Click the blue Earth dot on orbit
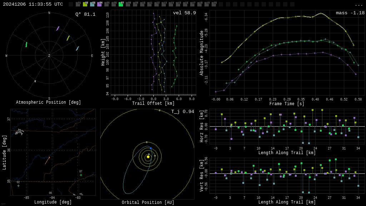This screenshot has height=206, width=366. click(150, 148)
